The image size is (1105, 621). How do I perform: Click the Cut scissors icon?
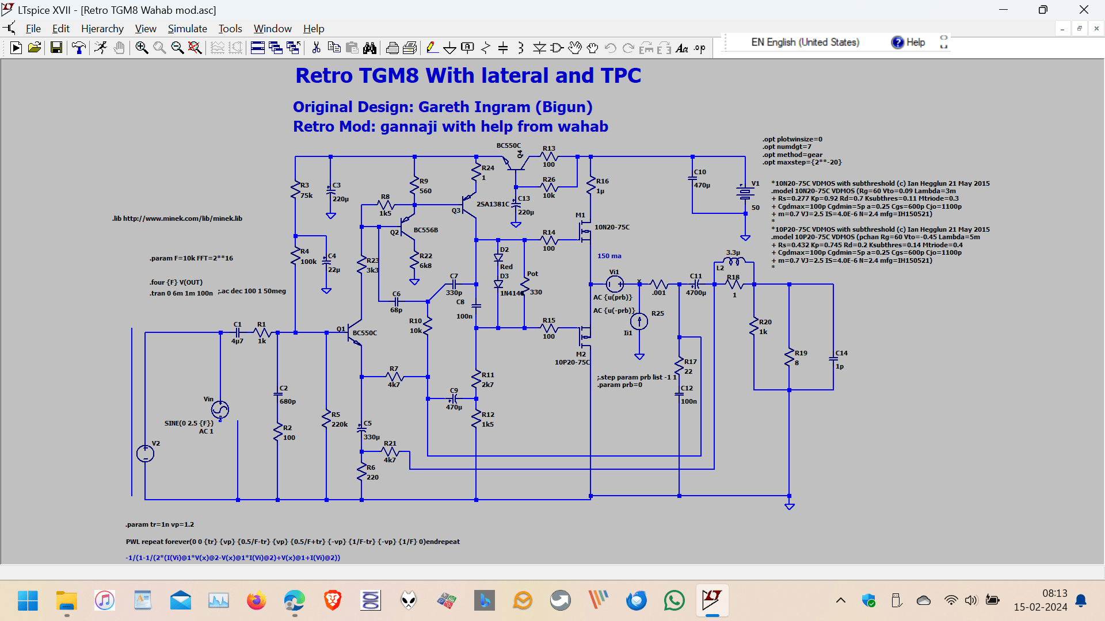click(x=316, y=48)
